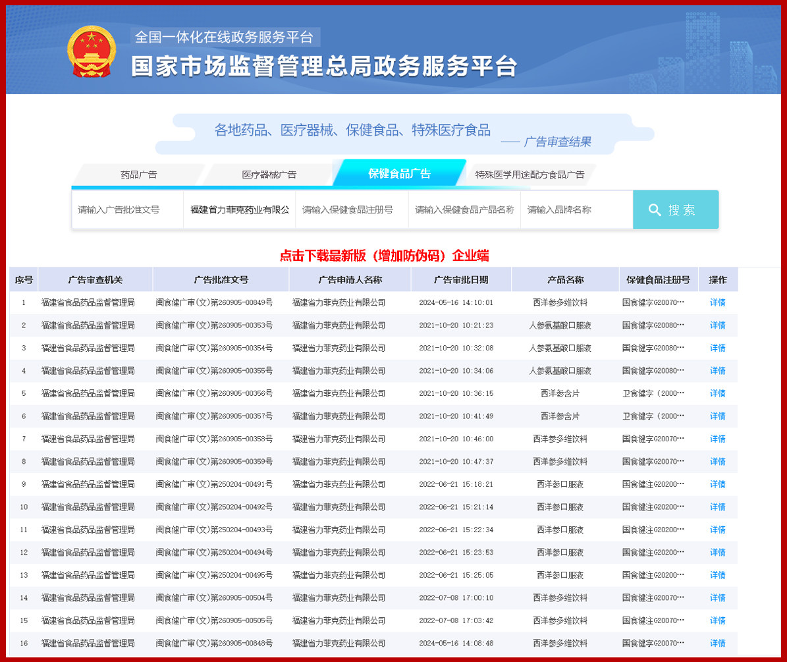The image size is (787, 662).
Task: Click approval number 闽食健广审(文)第260905-00849号
Action: [214, 302]
